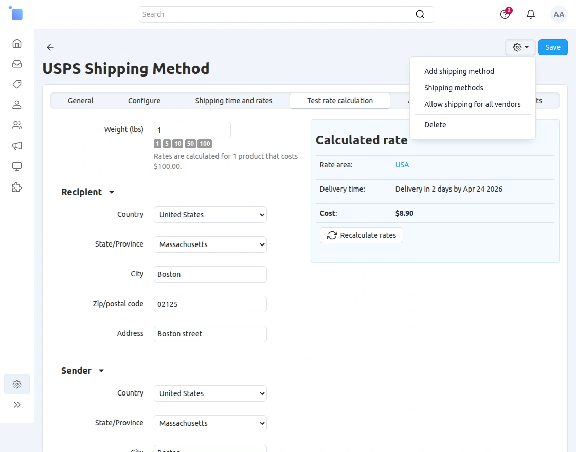Open the AA user avatar
The width and height of the screenshot is (576, 452).
coord(559,14)
